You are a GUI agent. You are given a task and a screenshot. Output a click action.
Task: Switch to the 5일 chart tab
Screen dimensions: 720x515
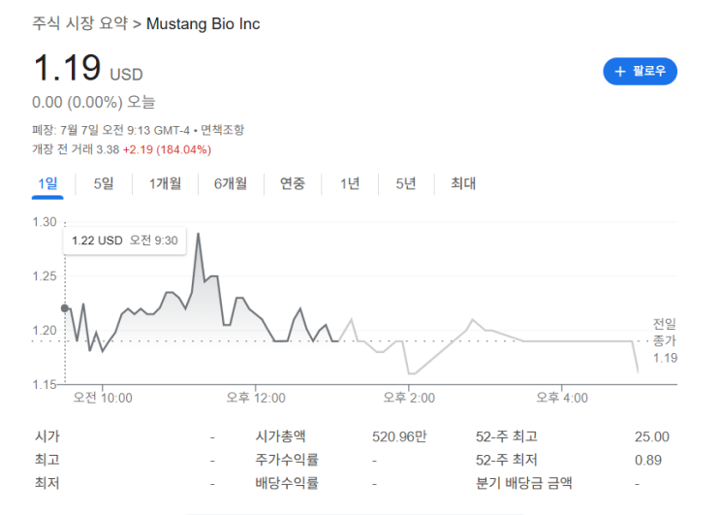coord(104,183)
